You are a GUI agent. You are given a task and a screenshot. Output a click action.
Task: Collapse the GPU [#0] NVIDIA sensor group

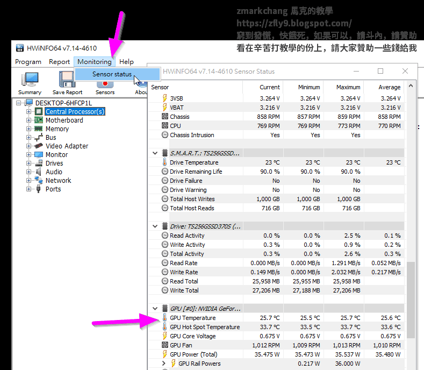point(155,308)
